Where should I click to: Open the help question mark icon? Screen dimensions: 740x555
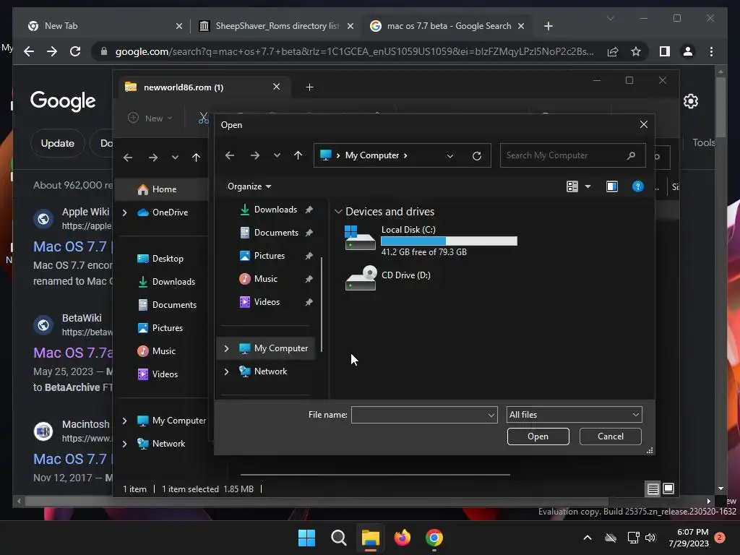[637, 186]
